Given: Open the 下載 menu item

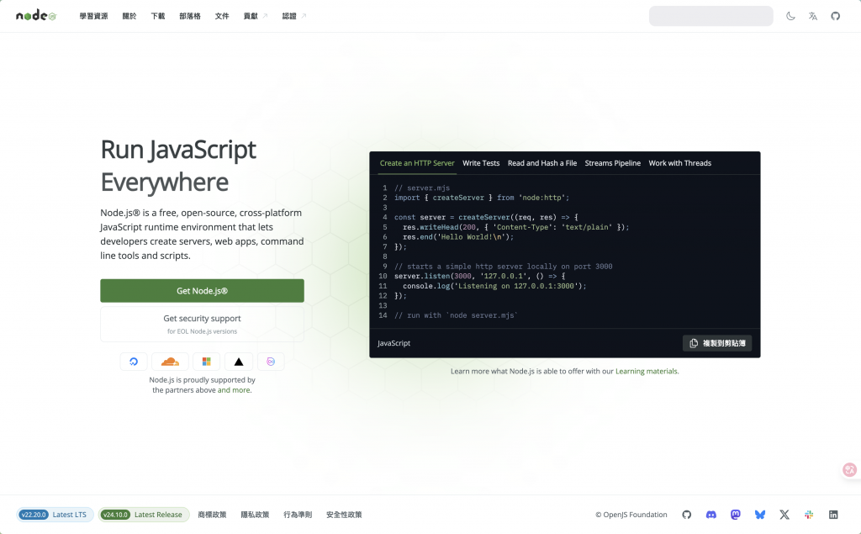Looking at the screenshot, I should point(158,16).
